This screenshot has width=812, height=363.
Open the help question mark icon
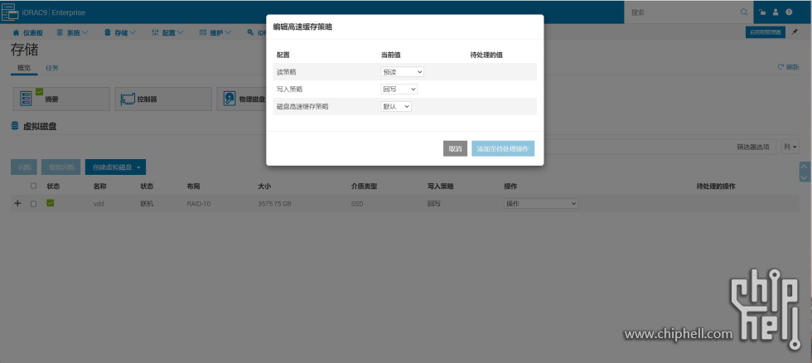click(x=789, y=12)
